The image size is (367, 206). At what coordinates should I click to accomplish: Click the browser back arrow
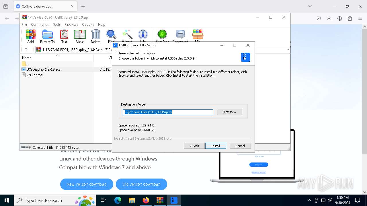click(7, 18)
